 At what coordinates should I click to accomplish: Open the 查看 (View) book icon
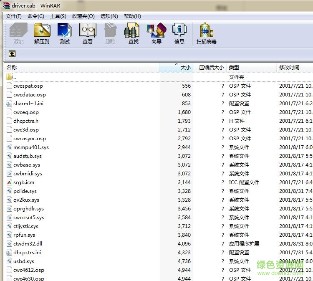click(x=88, y=33)
